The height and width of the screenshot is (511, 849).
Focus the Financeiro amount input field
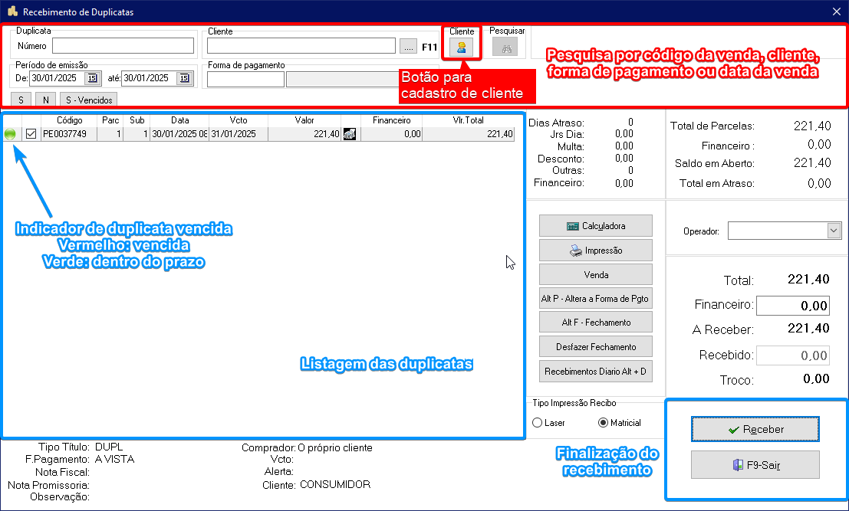pyautogui.click(x=792, y=306)
